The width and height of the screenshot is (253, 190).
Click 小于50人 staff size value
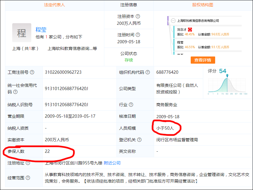[x=165, y=128]
